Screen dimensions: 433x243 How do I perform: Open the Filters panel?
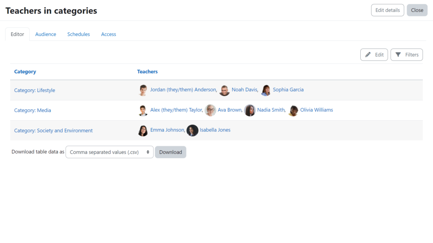(406, 55)
